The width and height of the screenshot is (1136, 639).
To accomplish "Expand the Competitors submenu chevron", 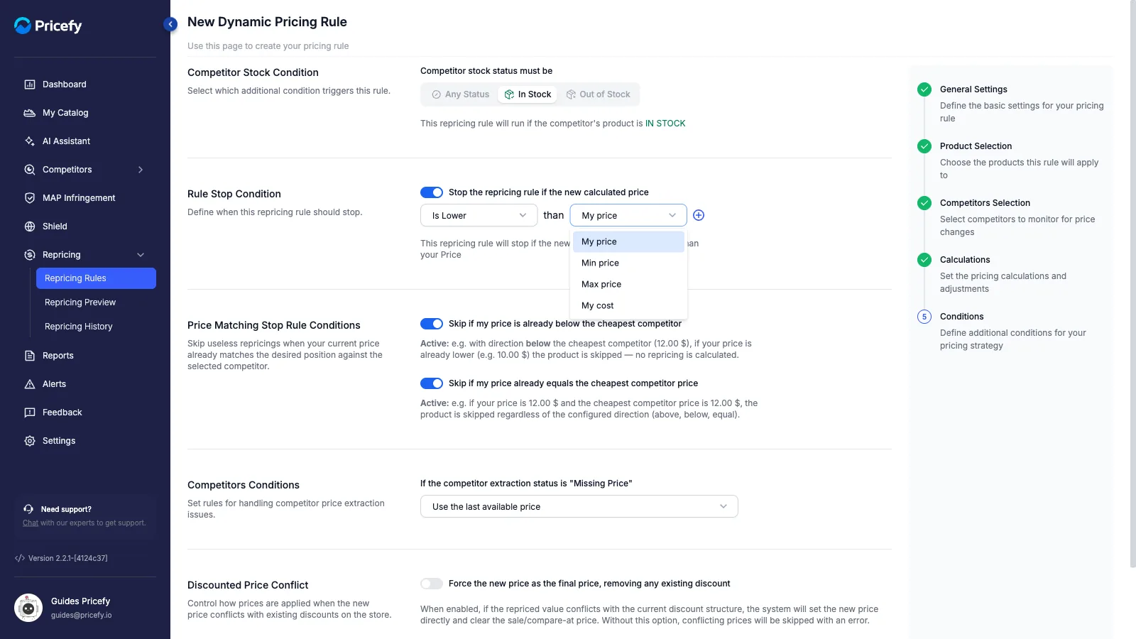I will click(x=141, y=170).
